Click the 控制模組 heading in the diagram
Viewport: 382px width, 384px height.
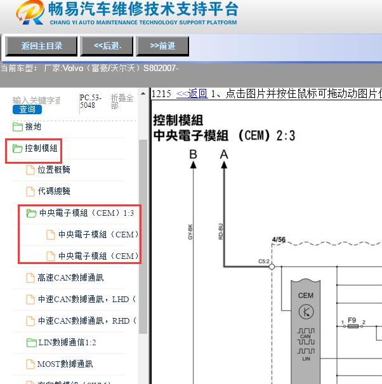pos(178,120)
